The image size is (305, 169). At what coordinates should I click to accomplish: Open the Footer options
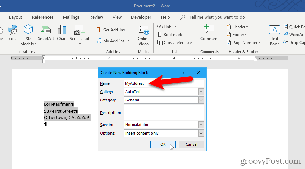237,35
